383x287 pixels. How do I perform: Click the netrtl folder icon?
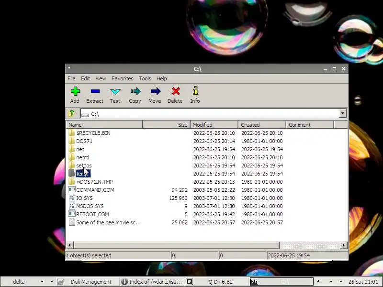(x=71, y=157)
